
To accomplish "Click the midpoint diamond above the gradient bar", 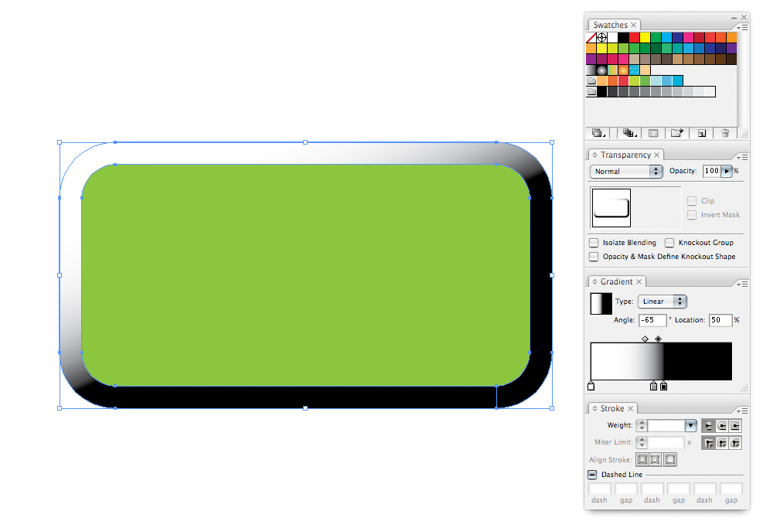I will (645, 339).
